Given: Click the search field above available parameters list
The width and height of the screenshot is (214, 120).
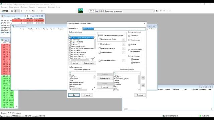Looking at the screenshot, I should tap(82, 73).
